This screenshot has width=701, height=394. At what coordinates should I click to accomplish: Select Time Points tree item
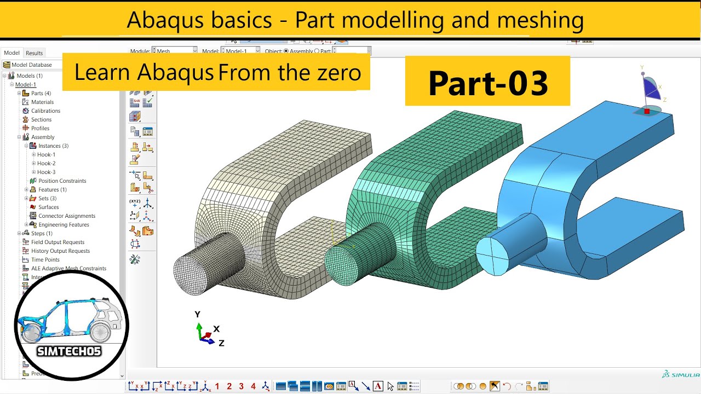[45, 259]
